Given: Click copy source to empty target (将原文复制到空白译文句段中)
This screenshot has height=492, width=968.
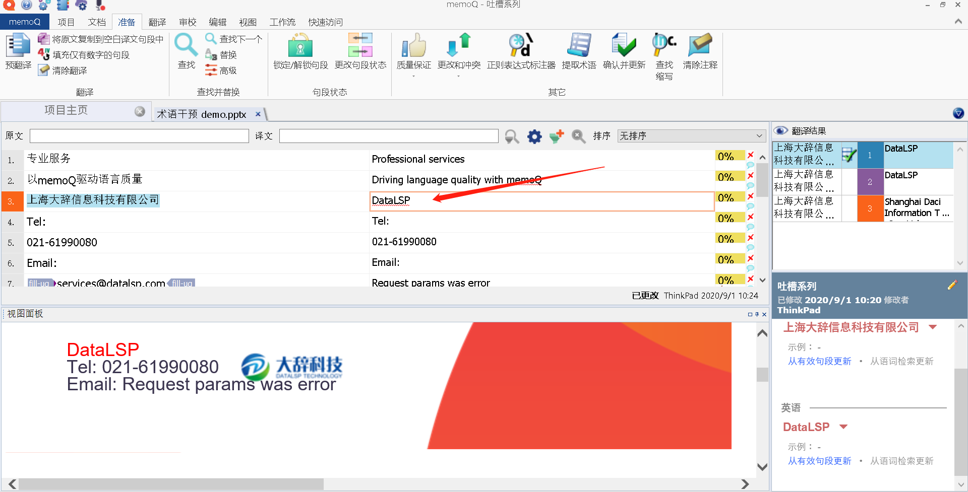Looking at the screenshot, I should 101,39.
